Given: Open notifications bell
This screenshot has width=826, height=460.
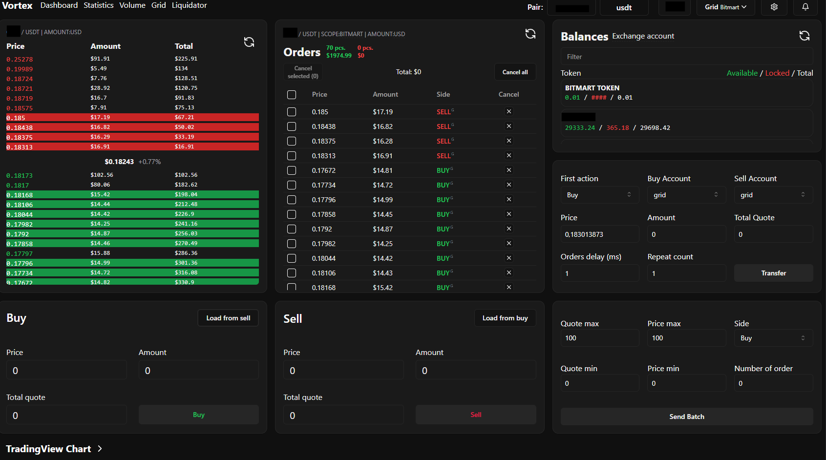Looking at the screenshot, I should 805,7.
